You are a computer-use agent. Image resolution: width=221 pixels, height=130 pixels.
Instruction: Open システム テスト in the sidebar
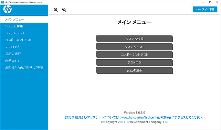24,33
